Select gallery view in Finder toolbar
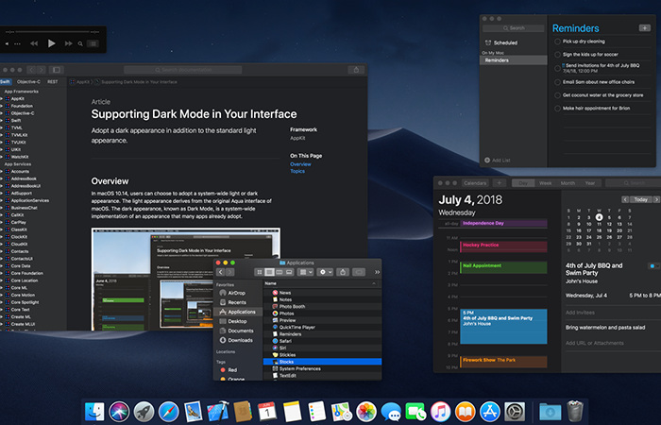Screen dimensions: 661x425 coord(289,272)
